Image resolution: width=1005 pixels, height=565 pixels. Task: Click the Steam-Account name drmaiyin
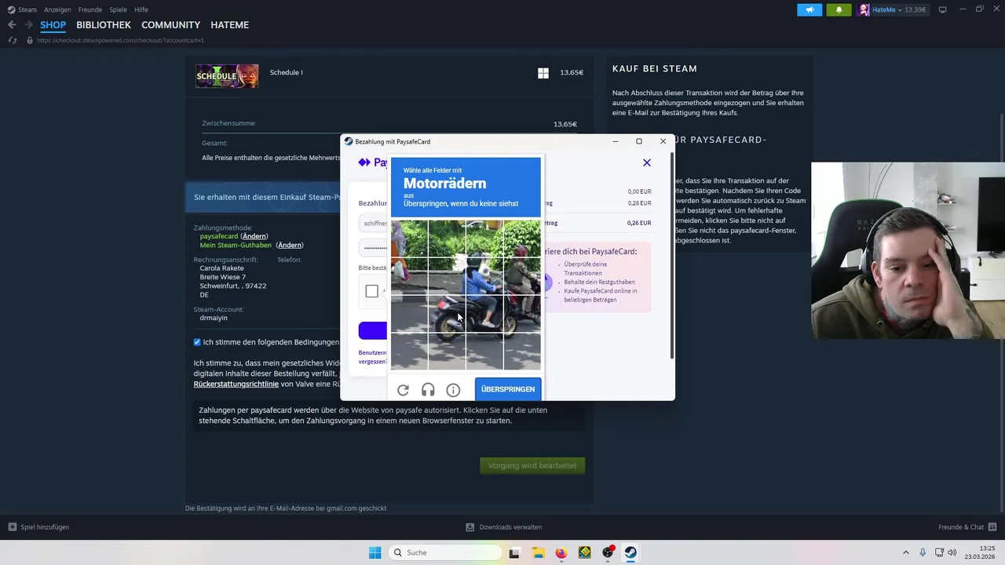coord(214,318)
